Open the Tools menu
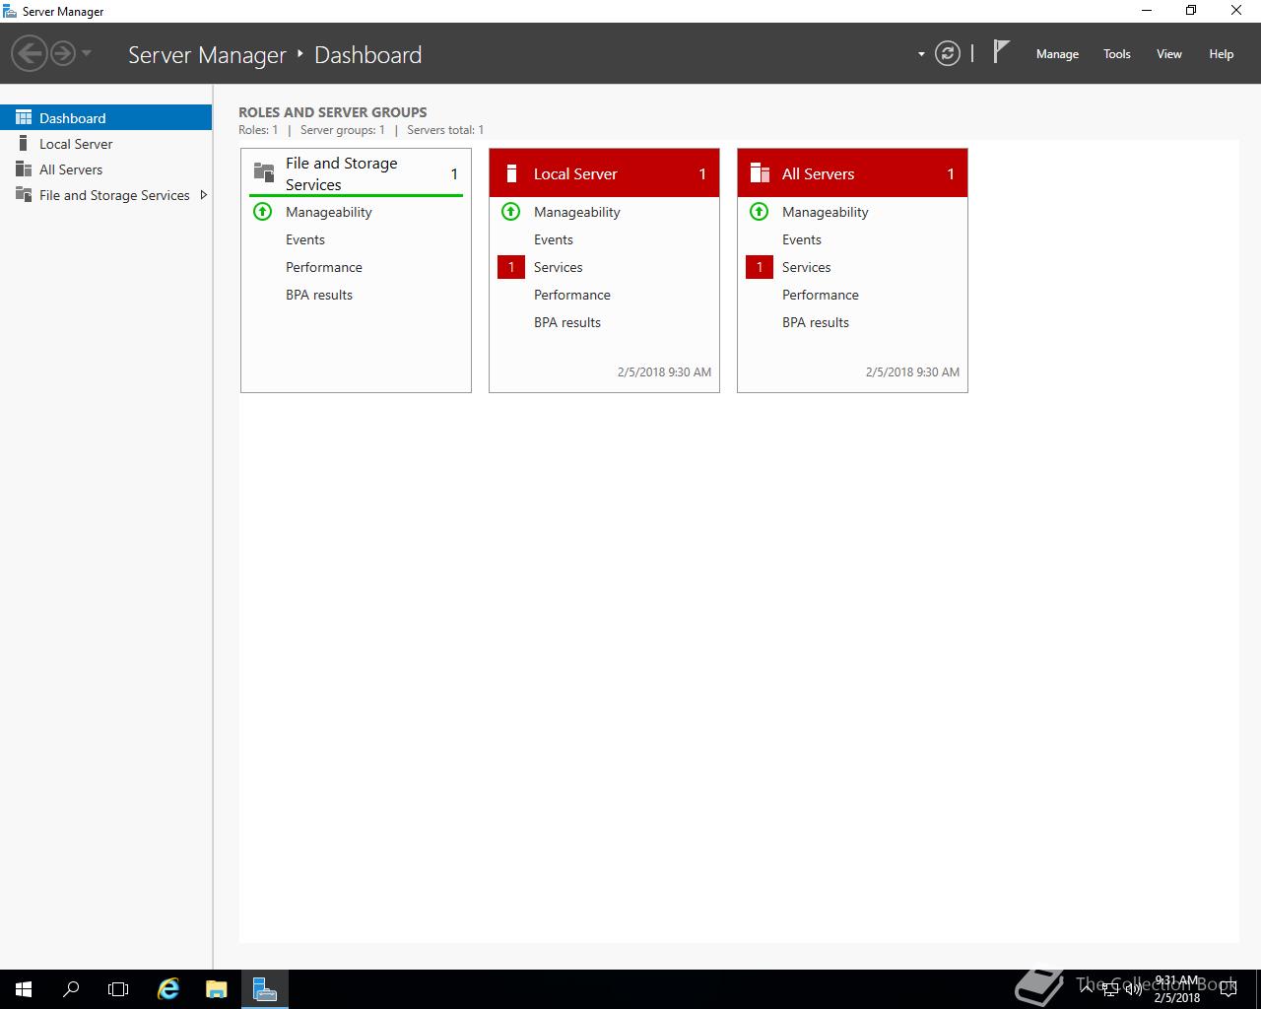 (x=1116, y=54)
